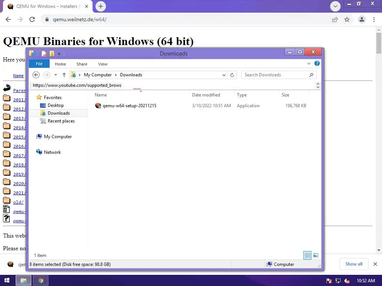Click the search magnifier in Explorer
This screenshot has height=286, width=382.
(x=311, y=75)
